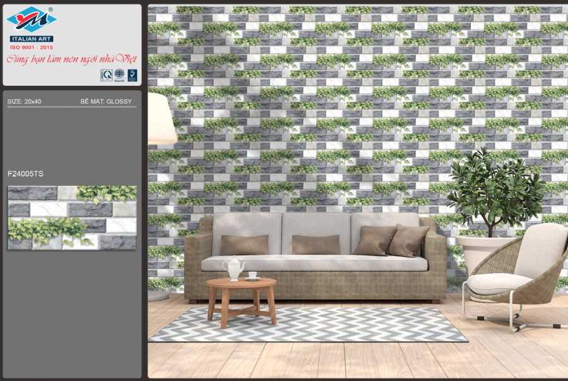
Task: Click the white teapot on the table
Action: click(234, 268)
